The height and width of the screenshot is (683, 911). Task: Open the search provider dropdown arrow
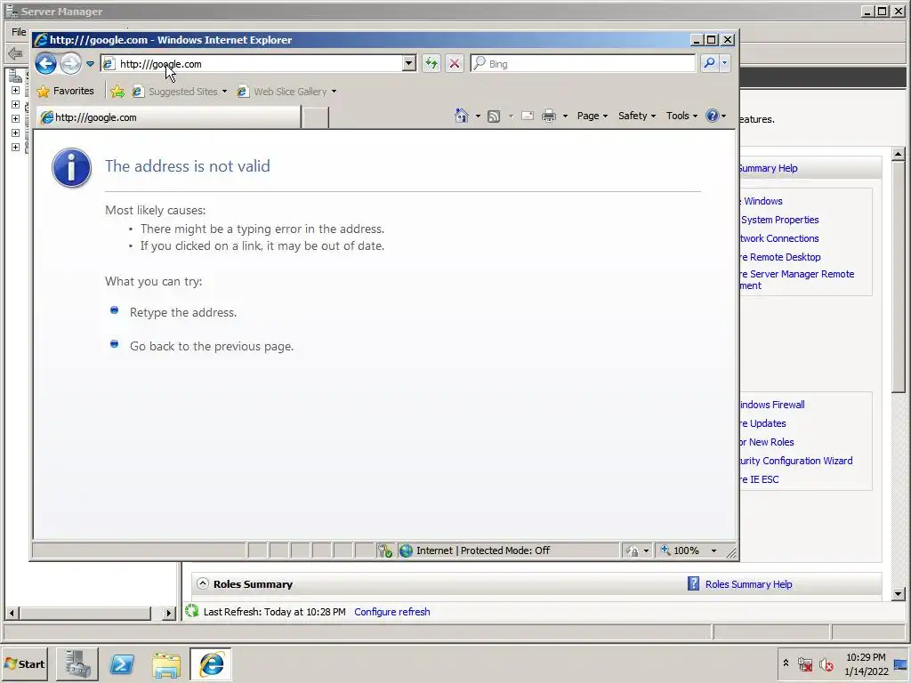click(724, 63)
